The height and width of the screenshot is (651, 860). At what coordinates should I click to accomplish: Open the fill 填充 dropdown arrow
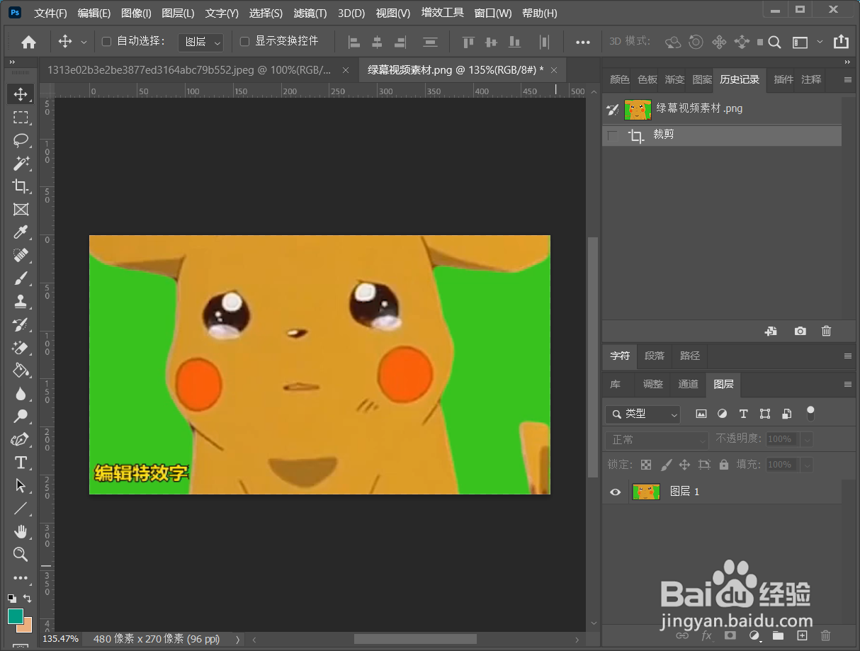(806, 465)
